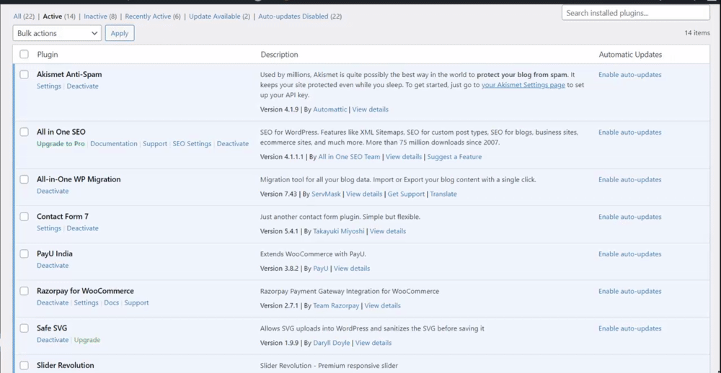721x373 pixels.
Task: View details for All in One SEO
Action: [x=404, y=157]
